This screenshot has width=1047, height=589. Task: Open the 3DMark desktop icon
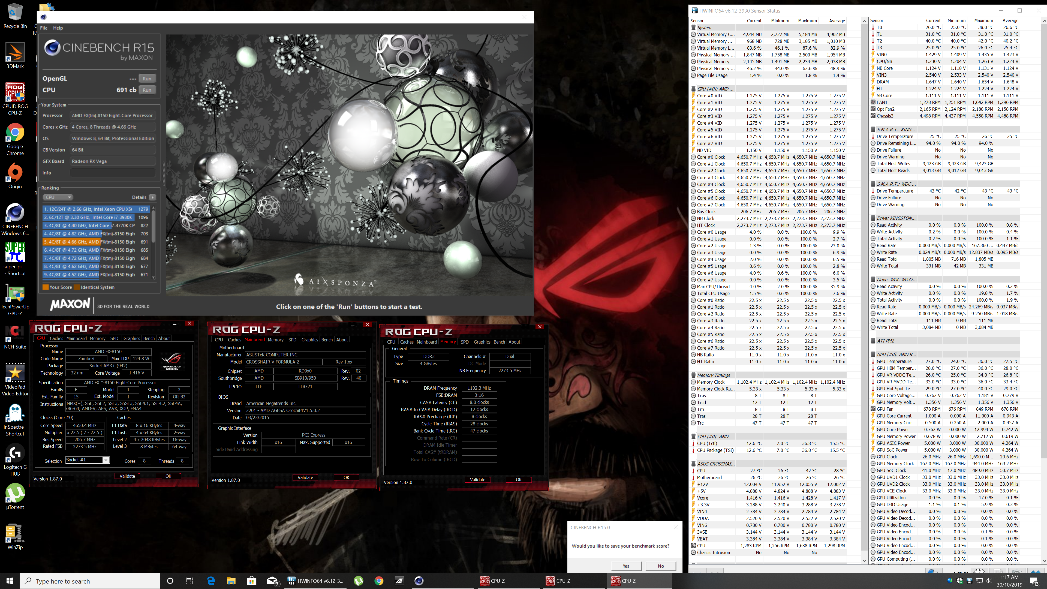tap(15, 55)
